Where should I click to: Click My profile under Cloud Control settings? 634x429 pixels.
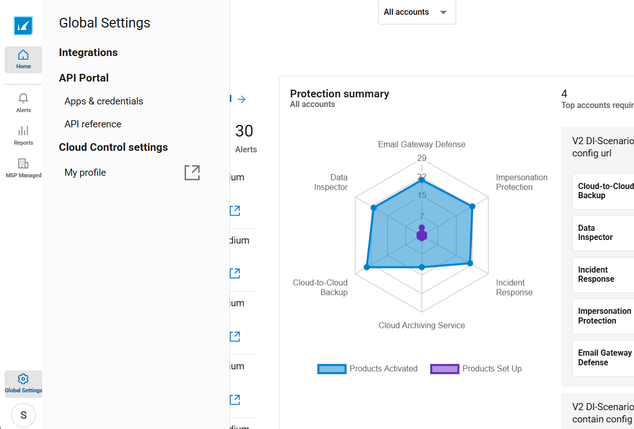pyautogui.click(x=85, y=173)
